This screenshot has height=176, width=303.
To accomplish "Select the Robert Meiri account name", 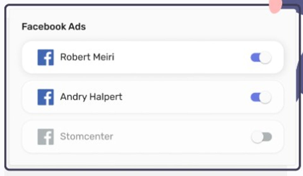I will (x=87, y=57).
